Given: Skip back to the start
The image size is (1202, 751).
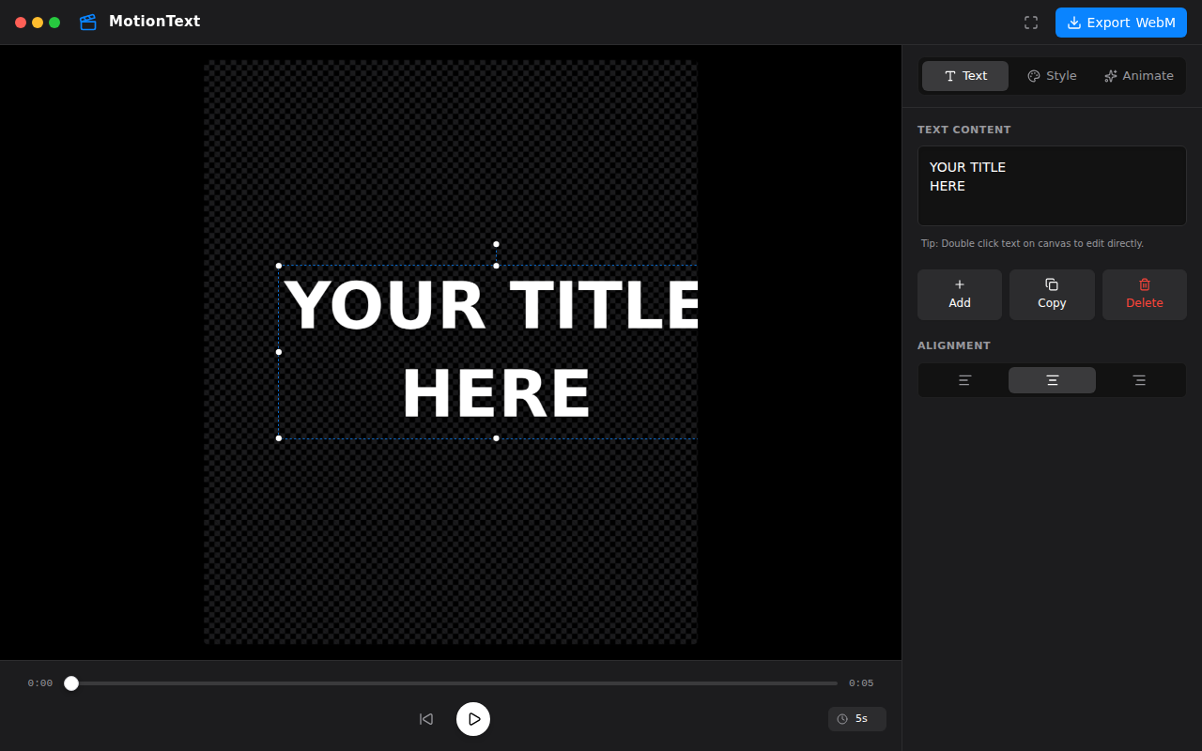Looking at the screenshot, I should (x=426, y=719).
